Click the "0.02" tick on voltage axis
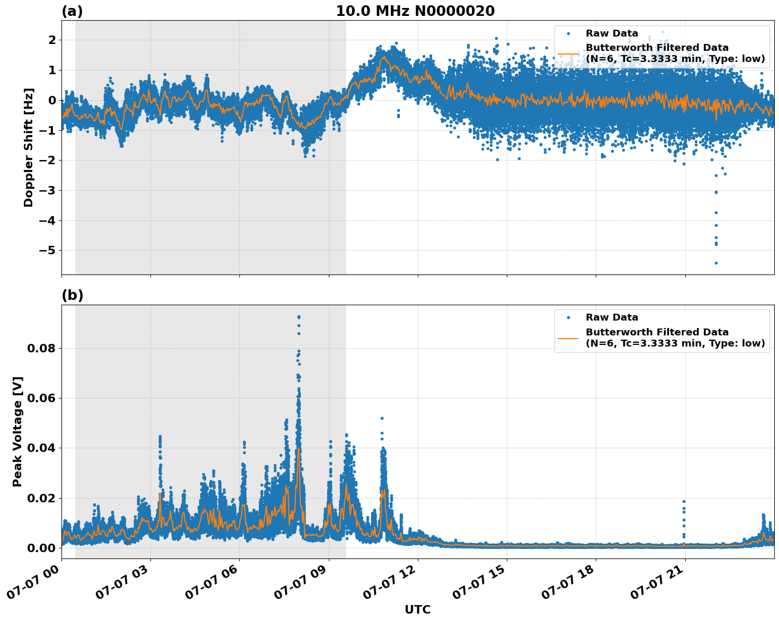 [41, 498]
